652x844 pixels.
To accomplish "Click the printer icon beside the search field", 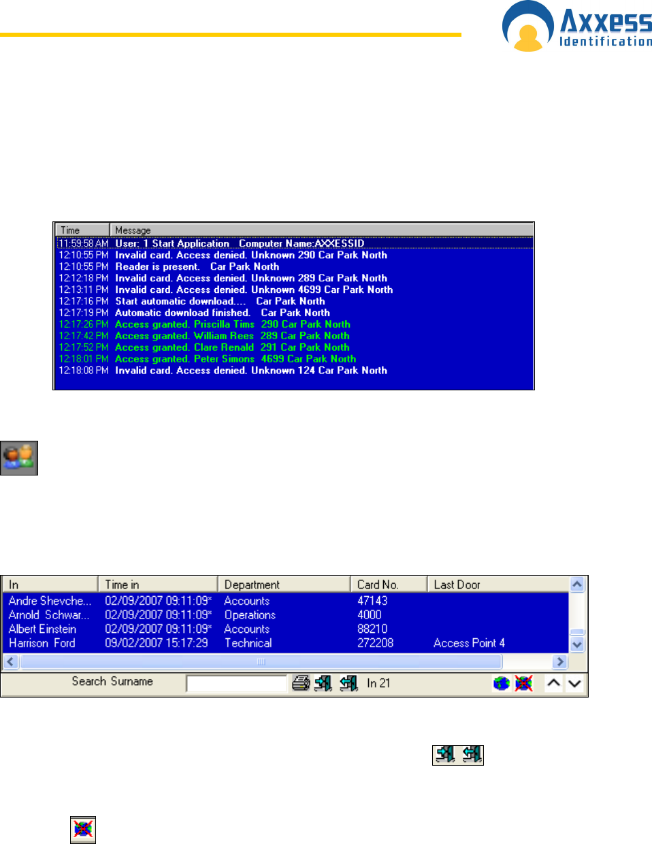I will tap(301, 683).
